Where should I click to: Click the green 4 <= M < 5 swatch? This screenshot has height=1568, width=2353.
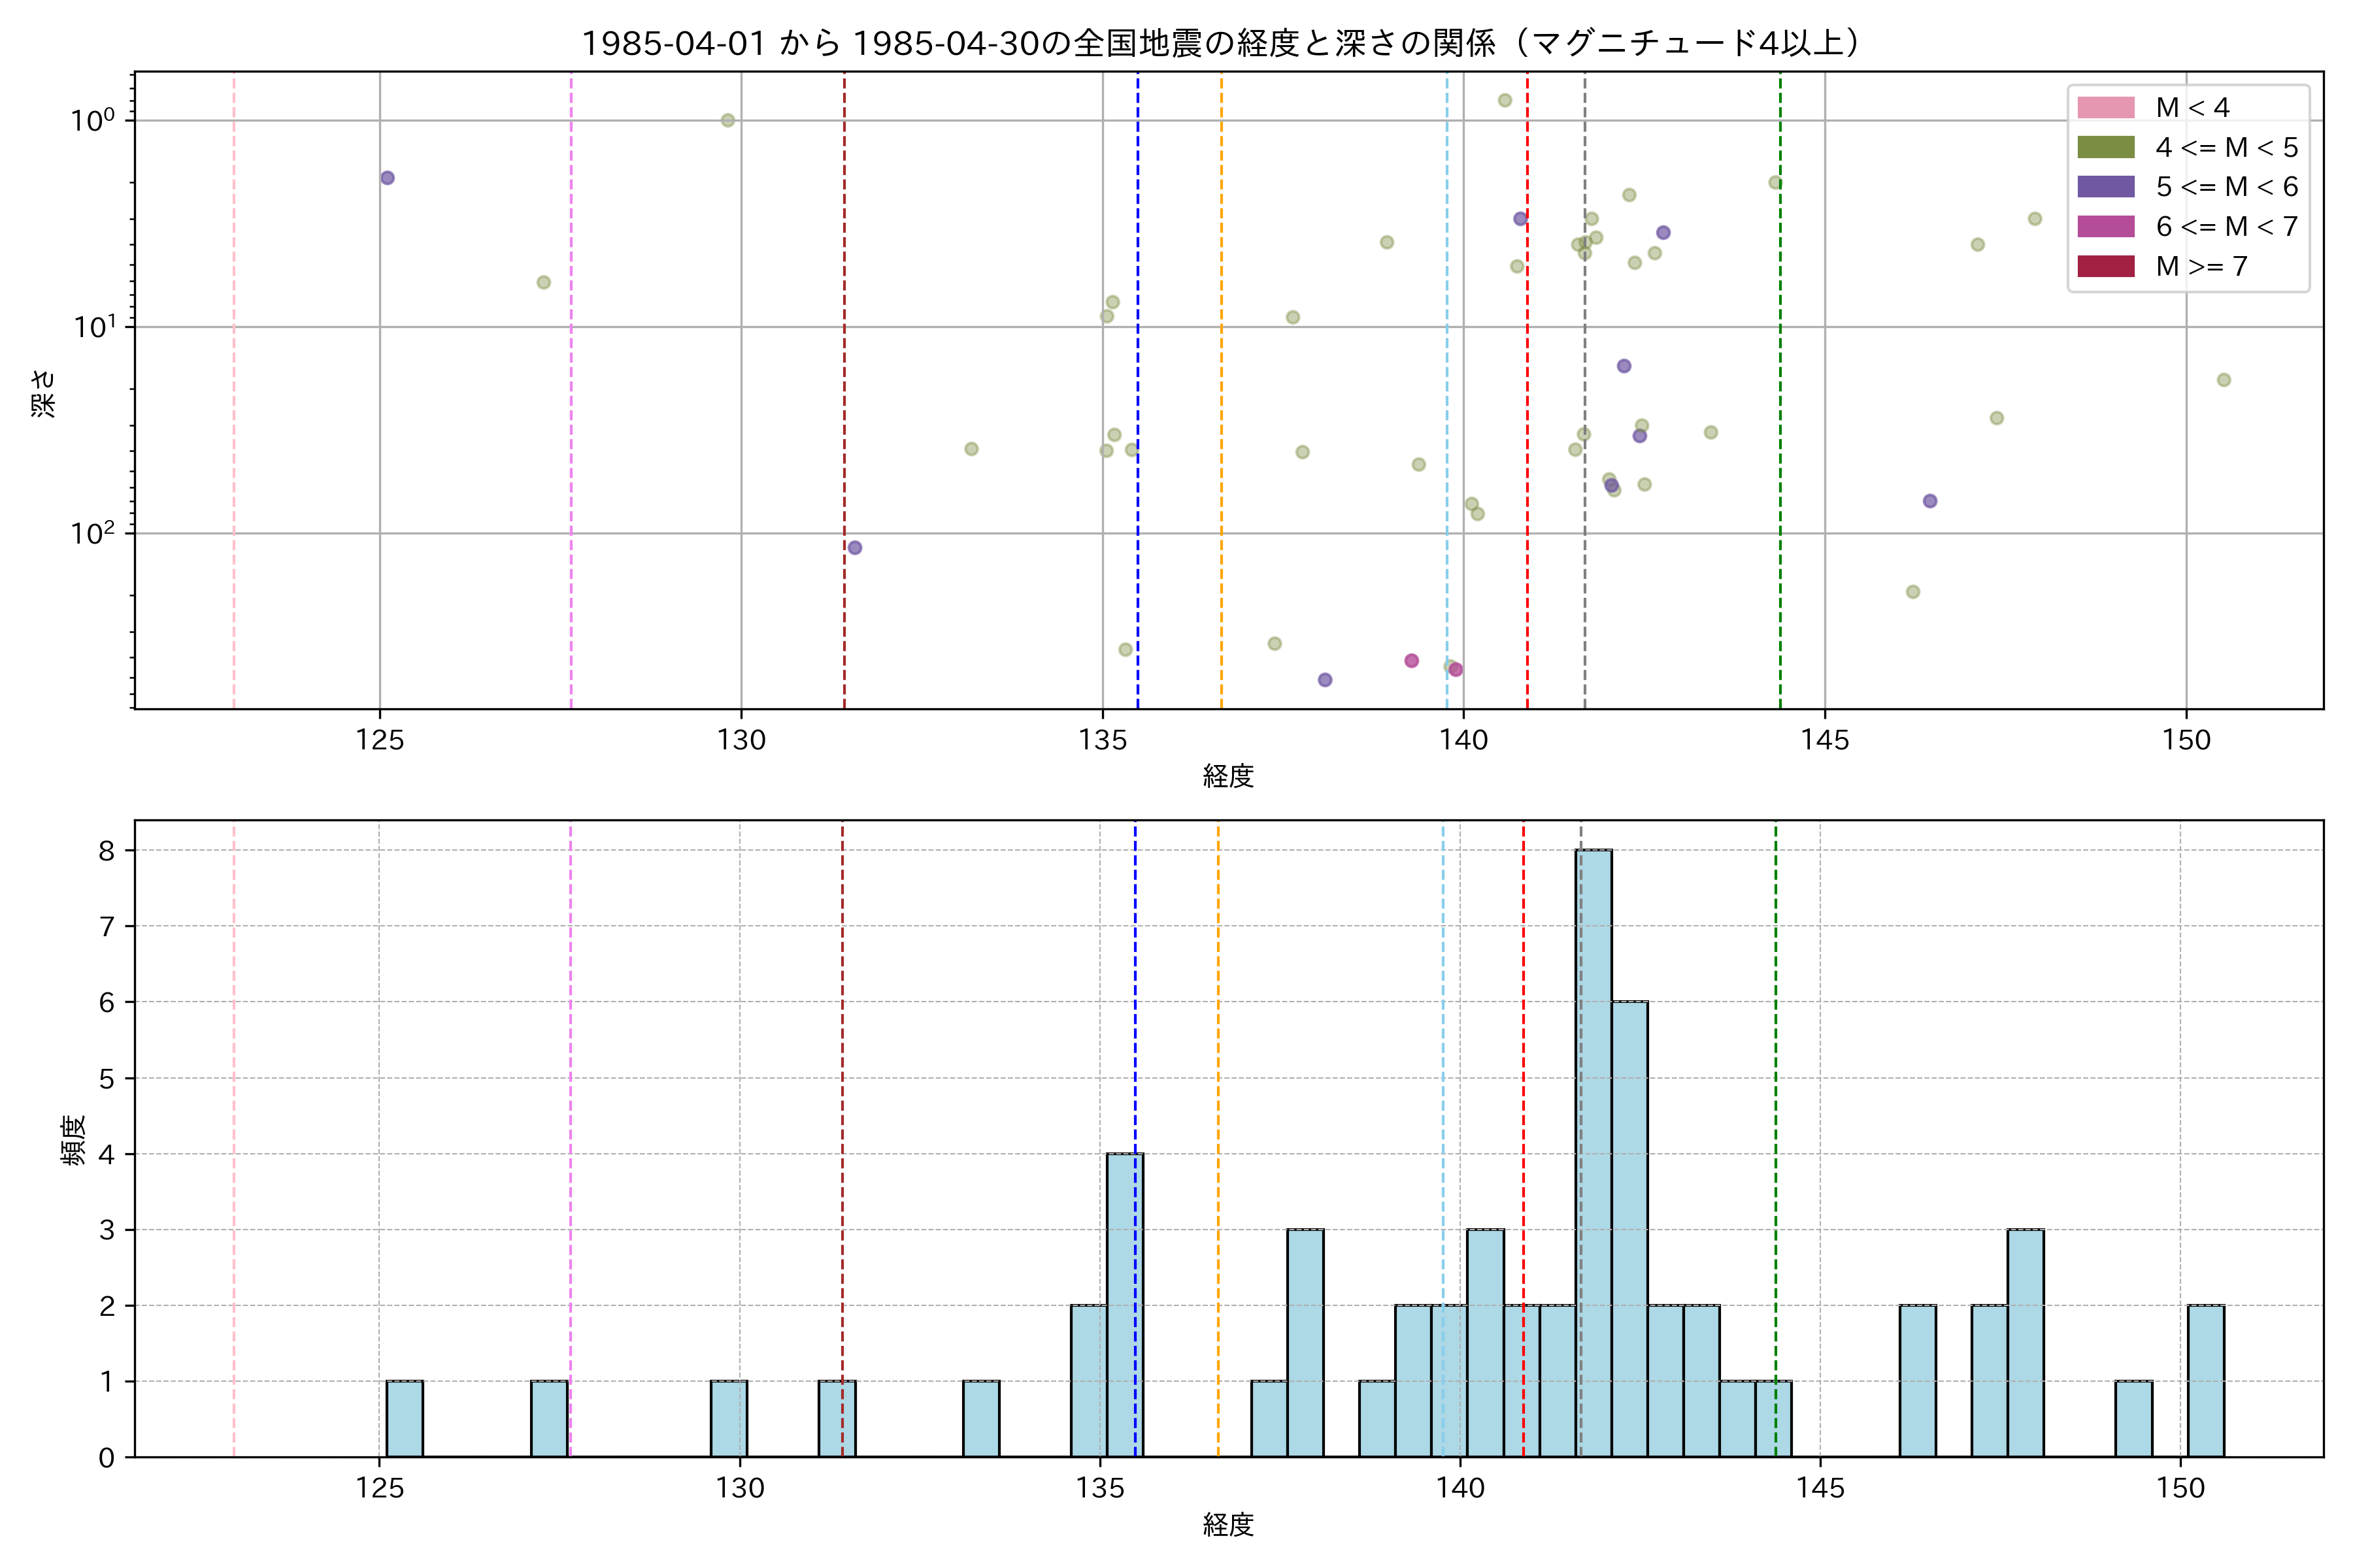2105,147
